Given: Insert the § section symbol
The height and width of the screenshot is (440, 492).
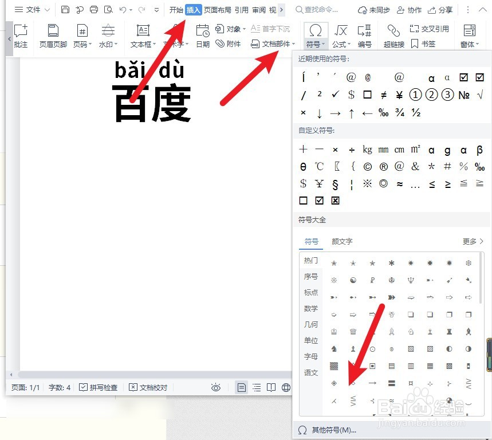Looking at the screenshot, I should (335, 184).
